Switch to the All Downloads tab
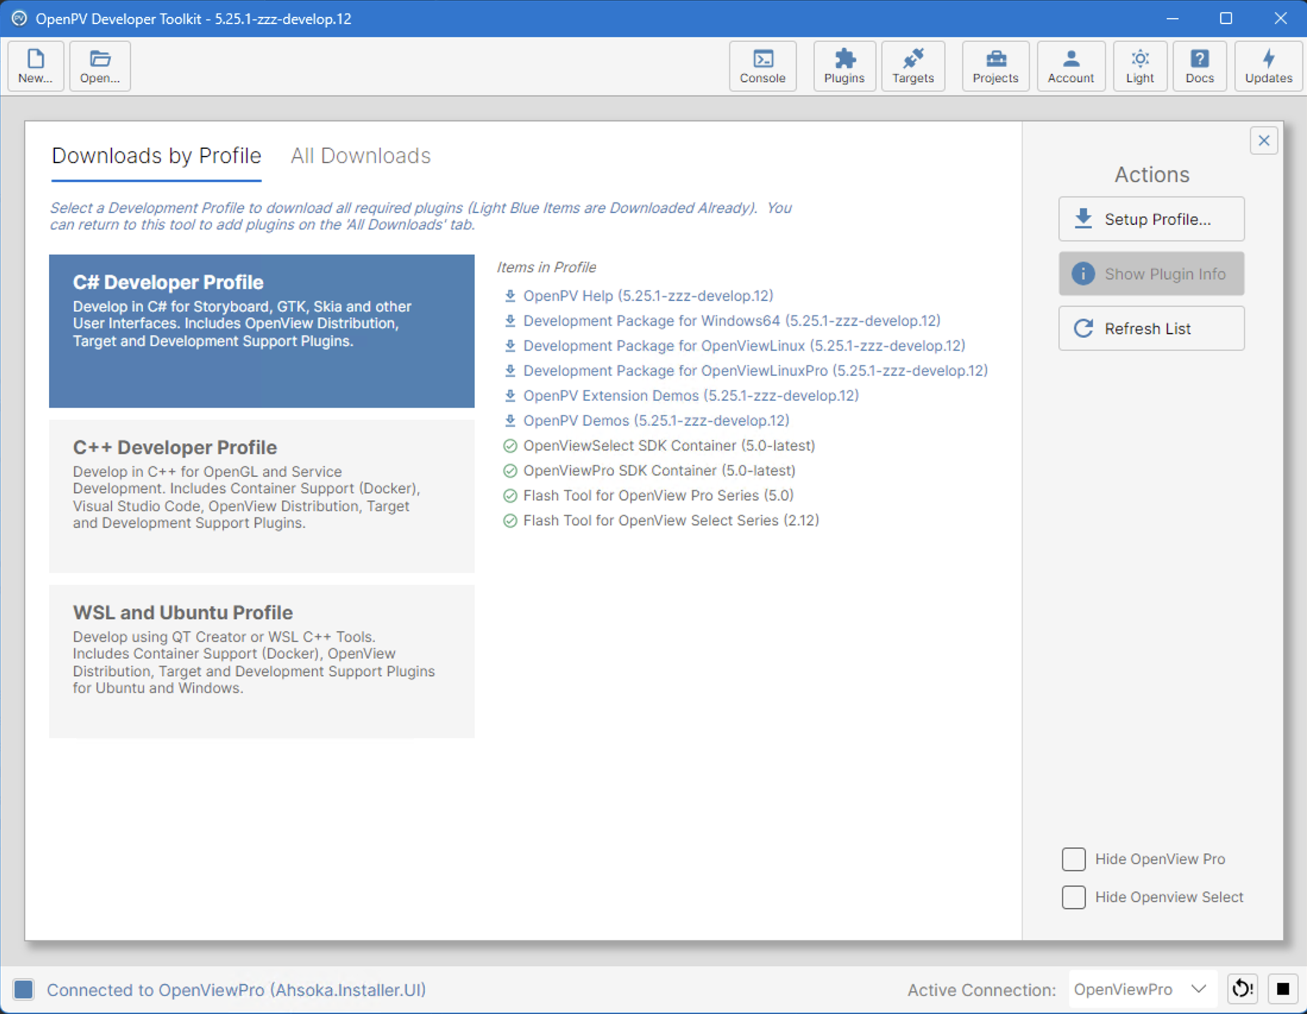Screen dimensions: 1307x1014 coord(360,156)
